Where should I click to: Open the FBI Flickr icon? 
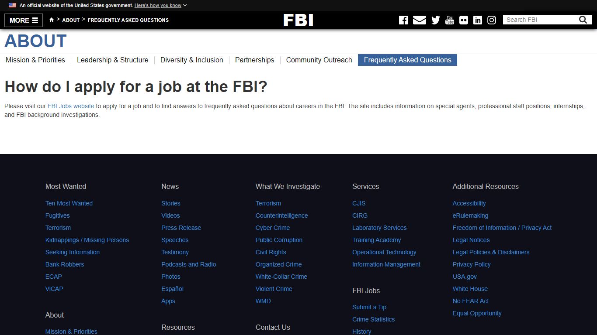[464, 20]
